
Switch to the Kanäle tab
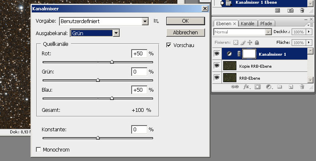tap(248, 24)
